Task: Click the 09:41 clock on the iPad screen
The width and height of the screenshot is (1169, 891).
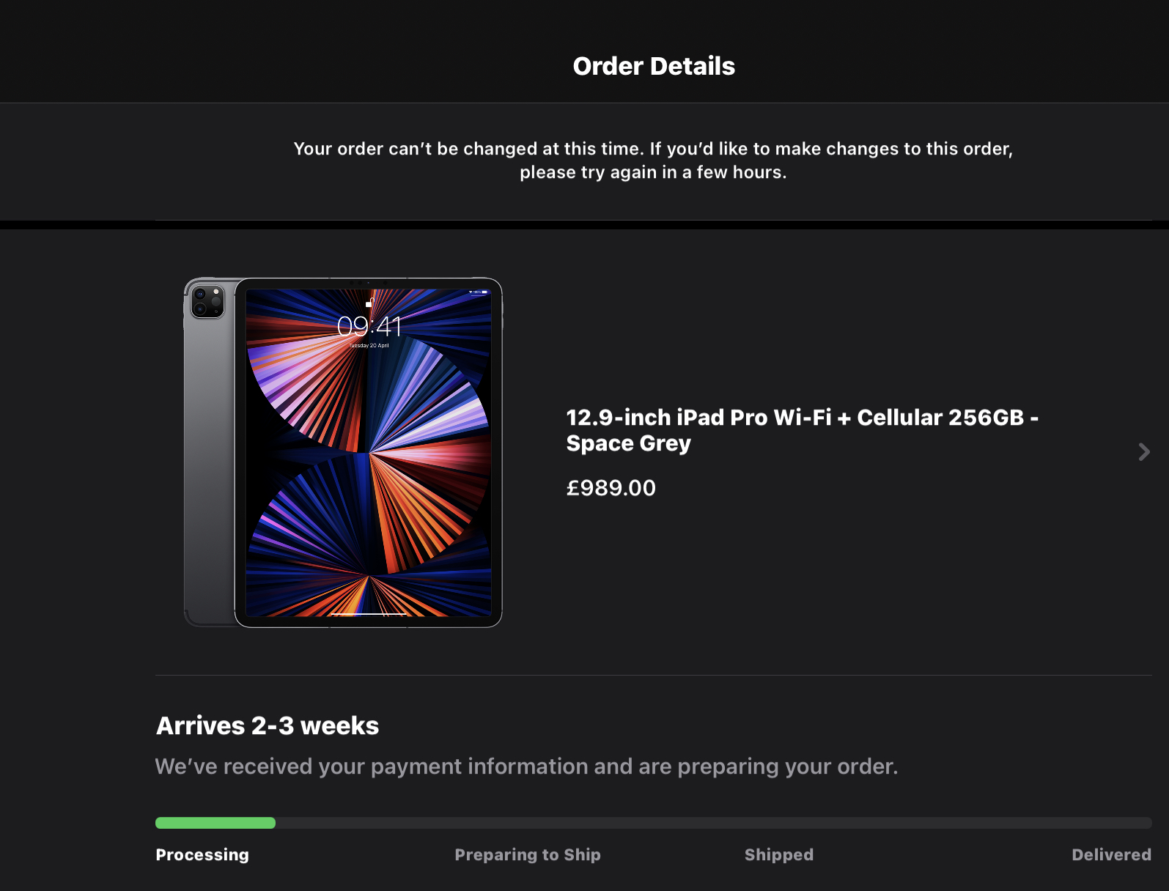Action: tap(369, 326)
